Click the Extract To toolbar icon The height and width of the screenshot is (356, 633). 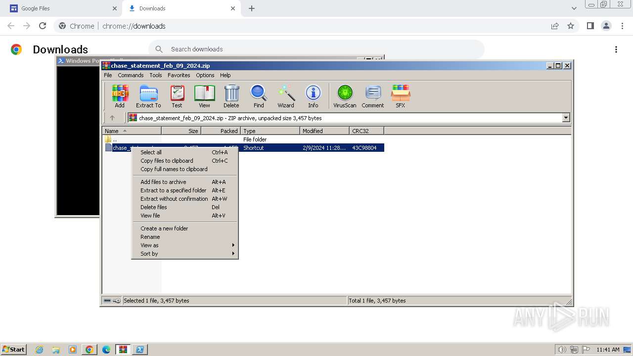tap(148, 96)
